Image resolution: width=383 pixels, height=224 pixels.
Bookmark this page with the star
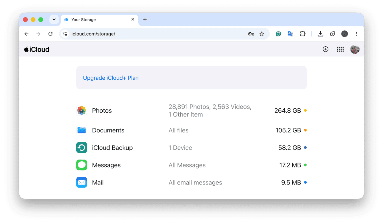pos(262,34)
